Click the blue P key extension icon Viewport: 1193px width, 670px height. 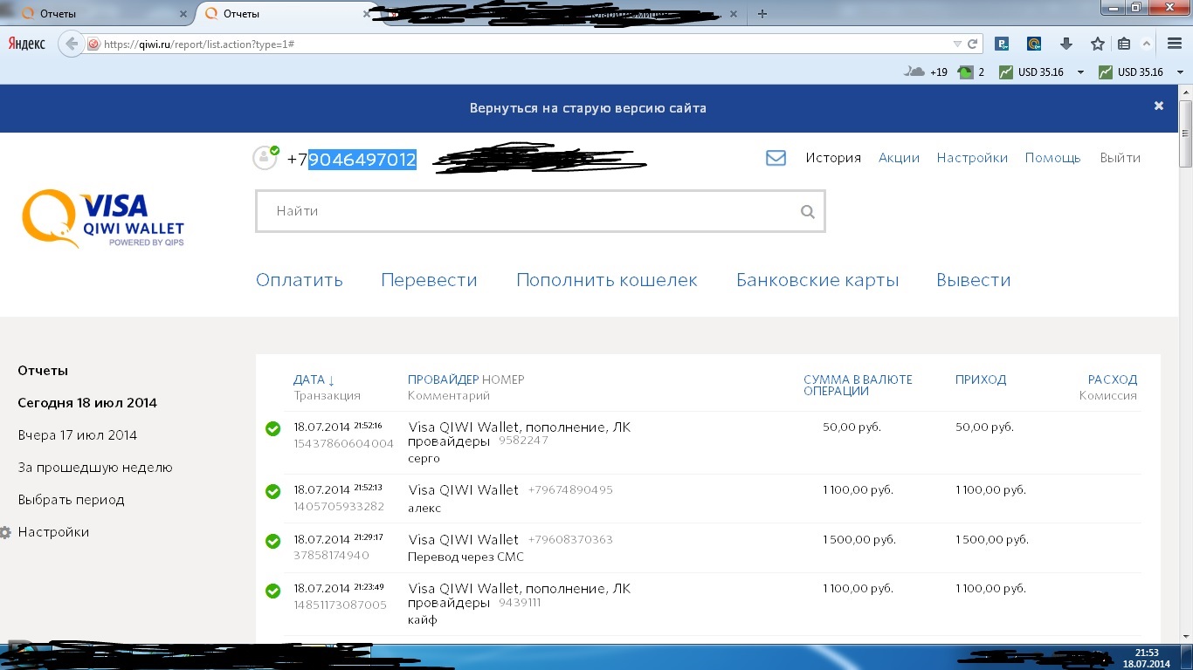coord(1003,44)
